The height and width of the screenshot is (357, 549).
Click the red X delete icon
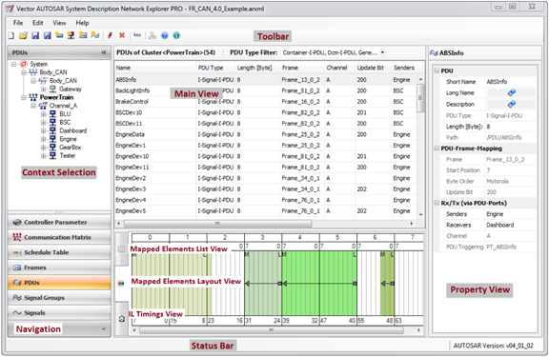pos(122,35)
